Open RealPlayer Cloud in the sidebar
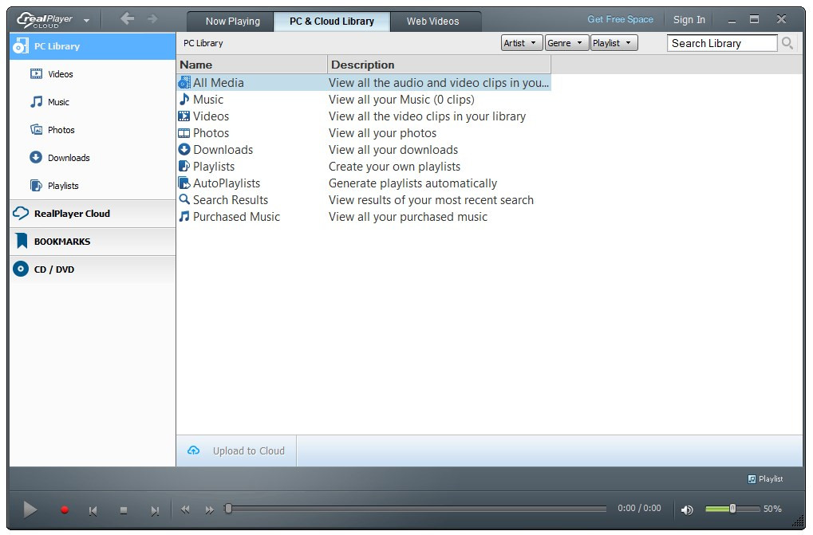The image size is (813, 535). point(93,214)
